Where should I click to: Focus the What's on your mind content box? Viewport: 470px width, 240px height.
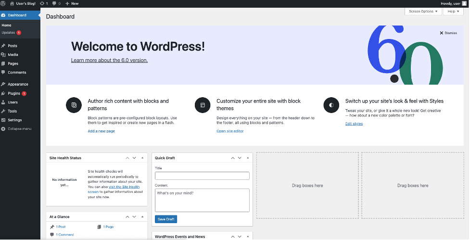(x=203, y=200)
